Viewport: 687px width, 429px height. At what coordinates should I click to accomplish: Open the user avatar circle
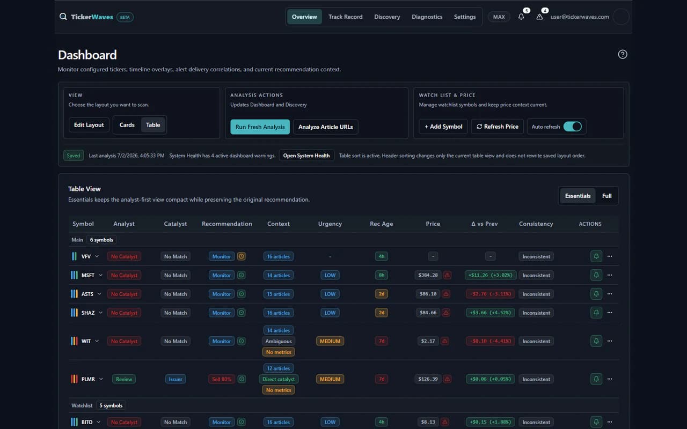pos(621,17)
